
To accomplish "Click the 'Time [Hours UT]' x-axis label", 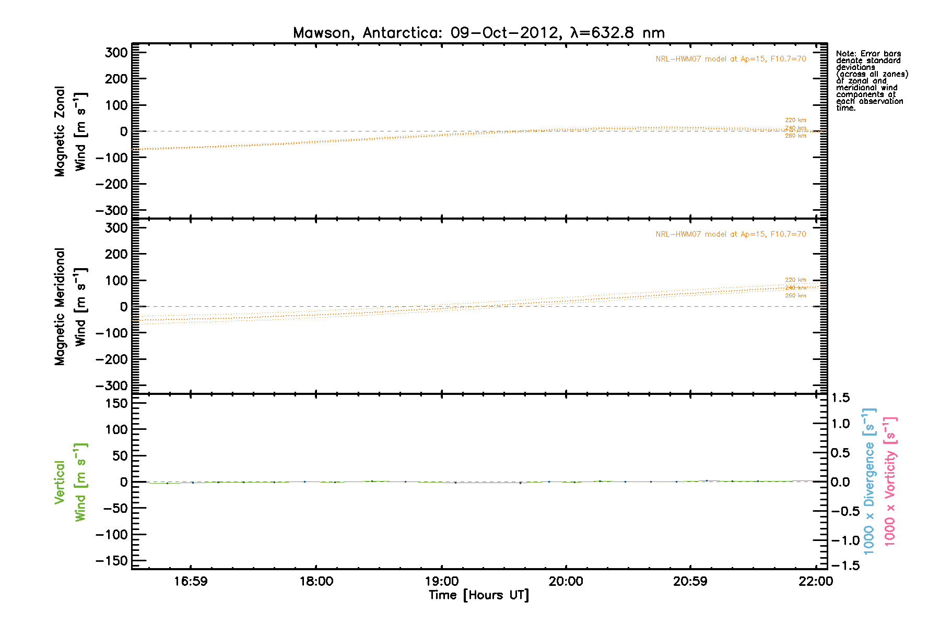I will click(479, 595).
